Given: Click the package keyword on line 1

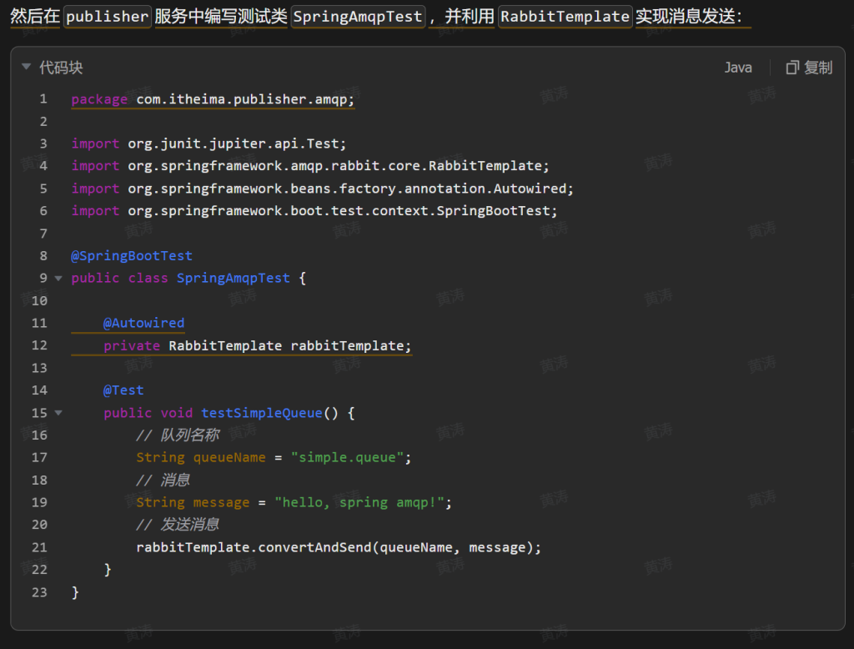Looking at the screenshot, I should (x=99, y=99).
